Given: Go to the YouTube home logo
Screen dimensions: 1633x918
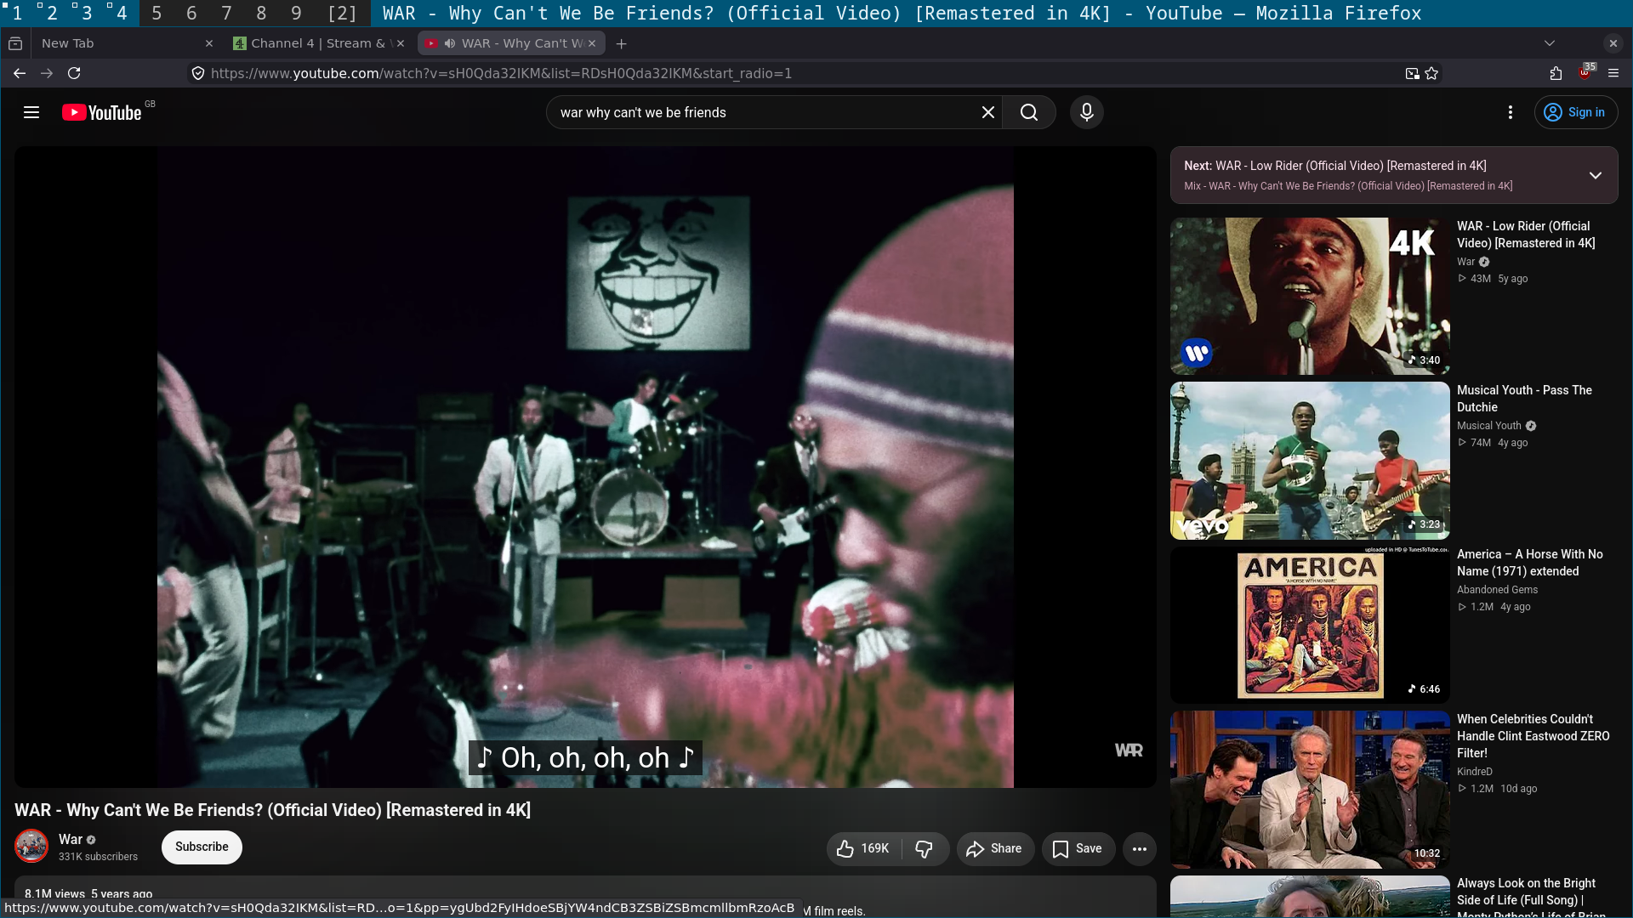Looking at the screenshot, I should point(102,112).
